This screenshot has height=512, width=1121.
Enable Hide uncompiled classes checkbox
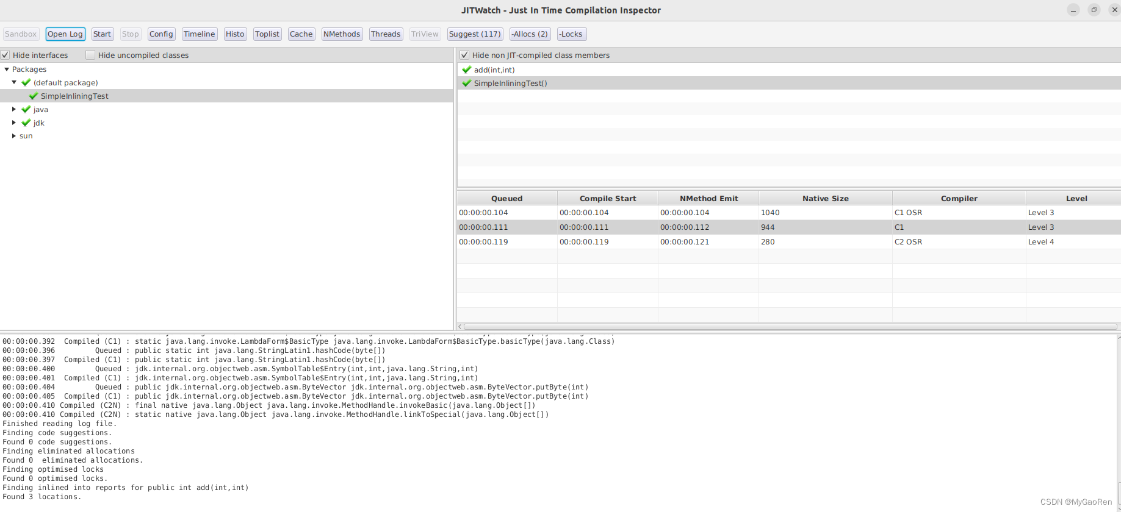point(90,55)
